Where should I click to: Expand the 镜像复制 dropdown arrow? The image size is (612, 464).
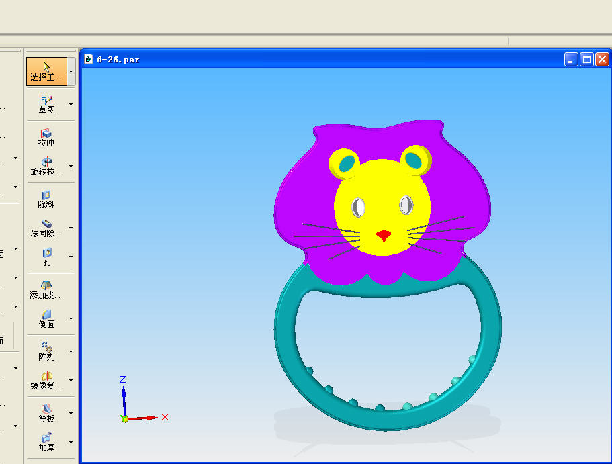(x=71, y=381)
